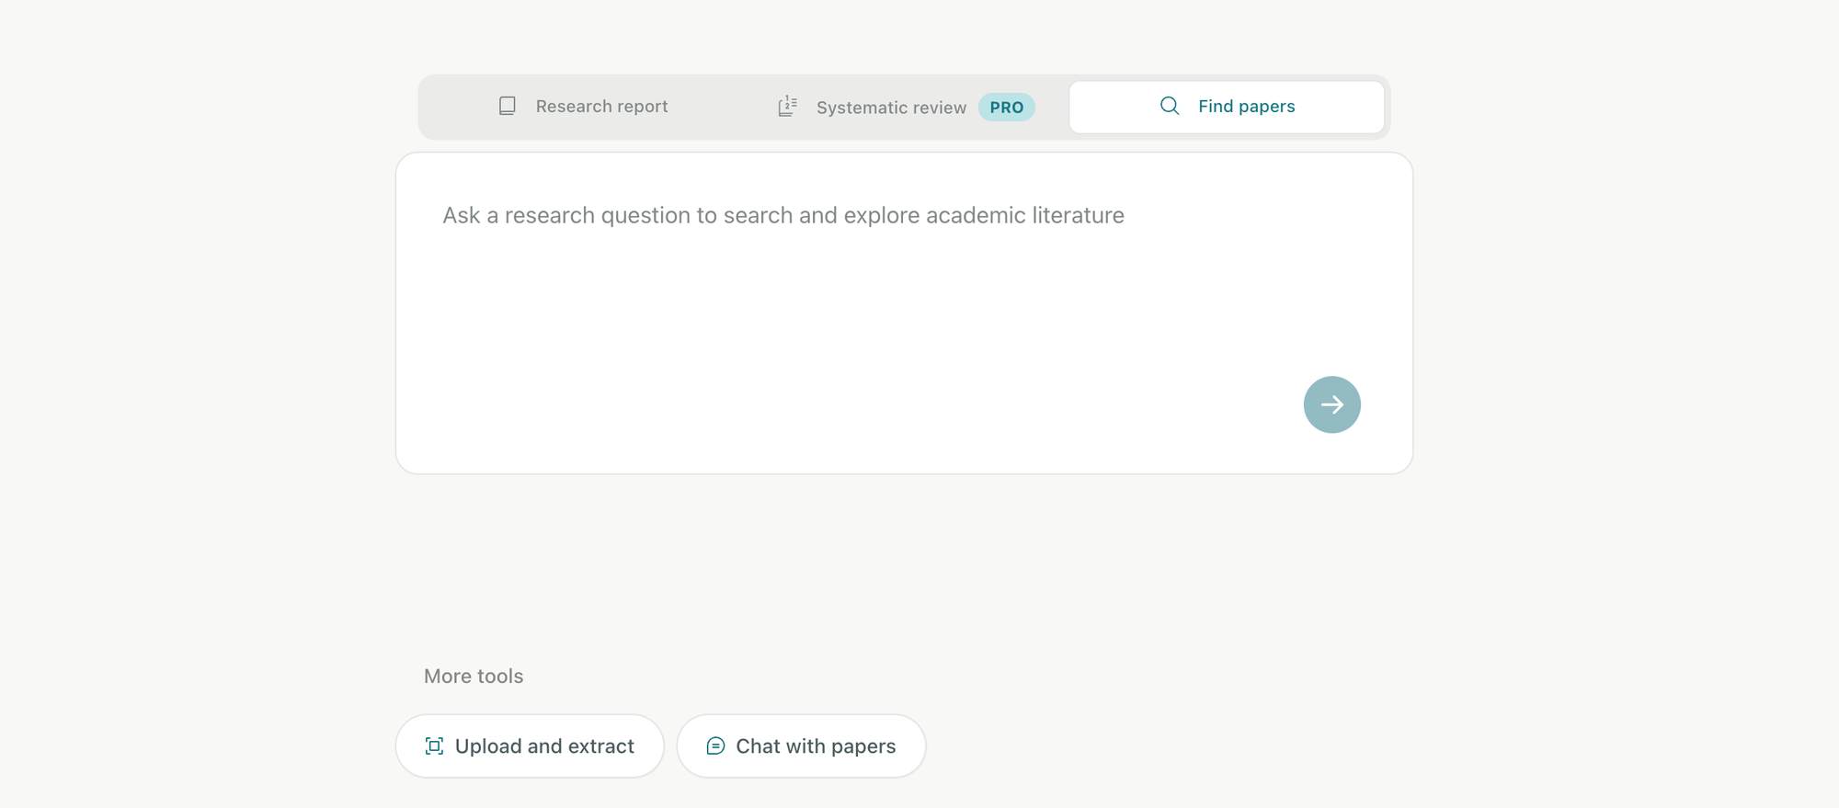
Task: Switch to the Research report tab
Action: 583,107
